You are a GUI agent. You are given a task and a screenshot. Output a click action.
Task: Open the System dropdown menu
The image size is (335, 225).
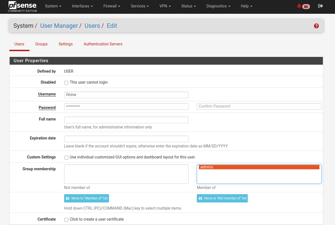(x=53, y=6)
